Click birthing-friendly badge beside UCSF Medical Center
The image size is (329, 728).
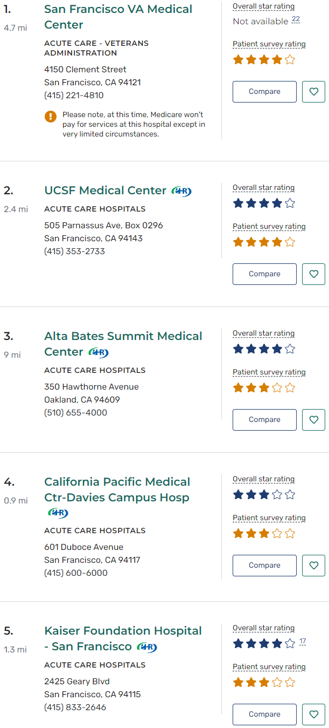click(x=181, y=191)
